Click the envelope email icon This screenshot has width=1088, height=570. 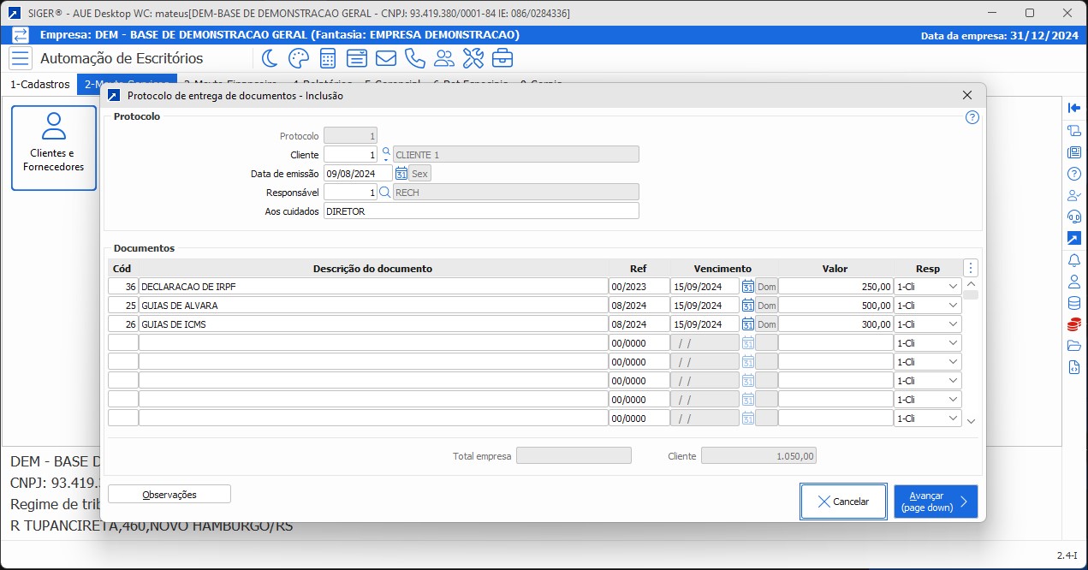(385, 58)
